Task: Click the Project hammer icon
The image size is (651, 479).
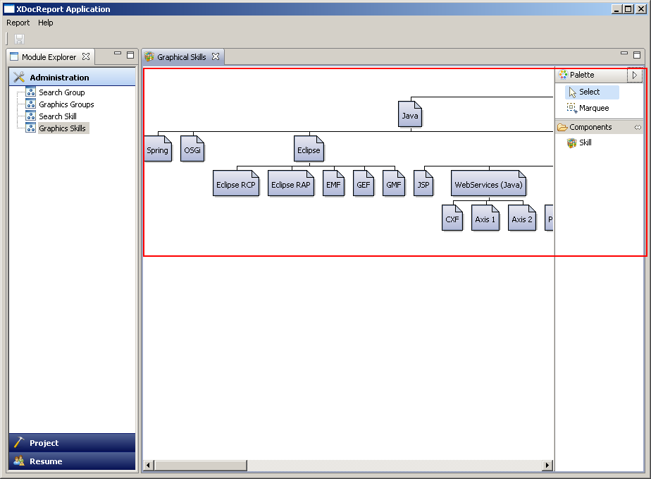Action: click(19, 442)
